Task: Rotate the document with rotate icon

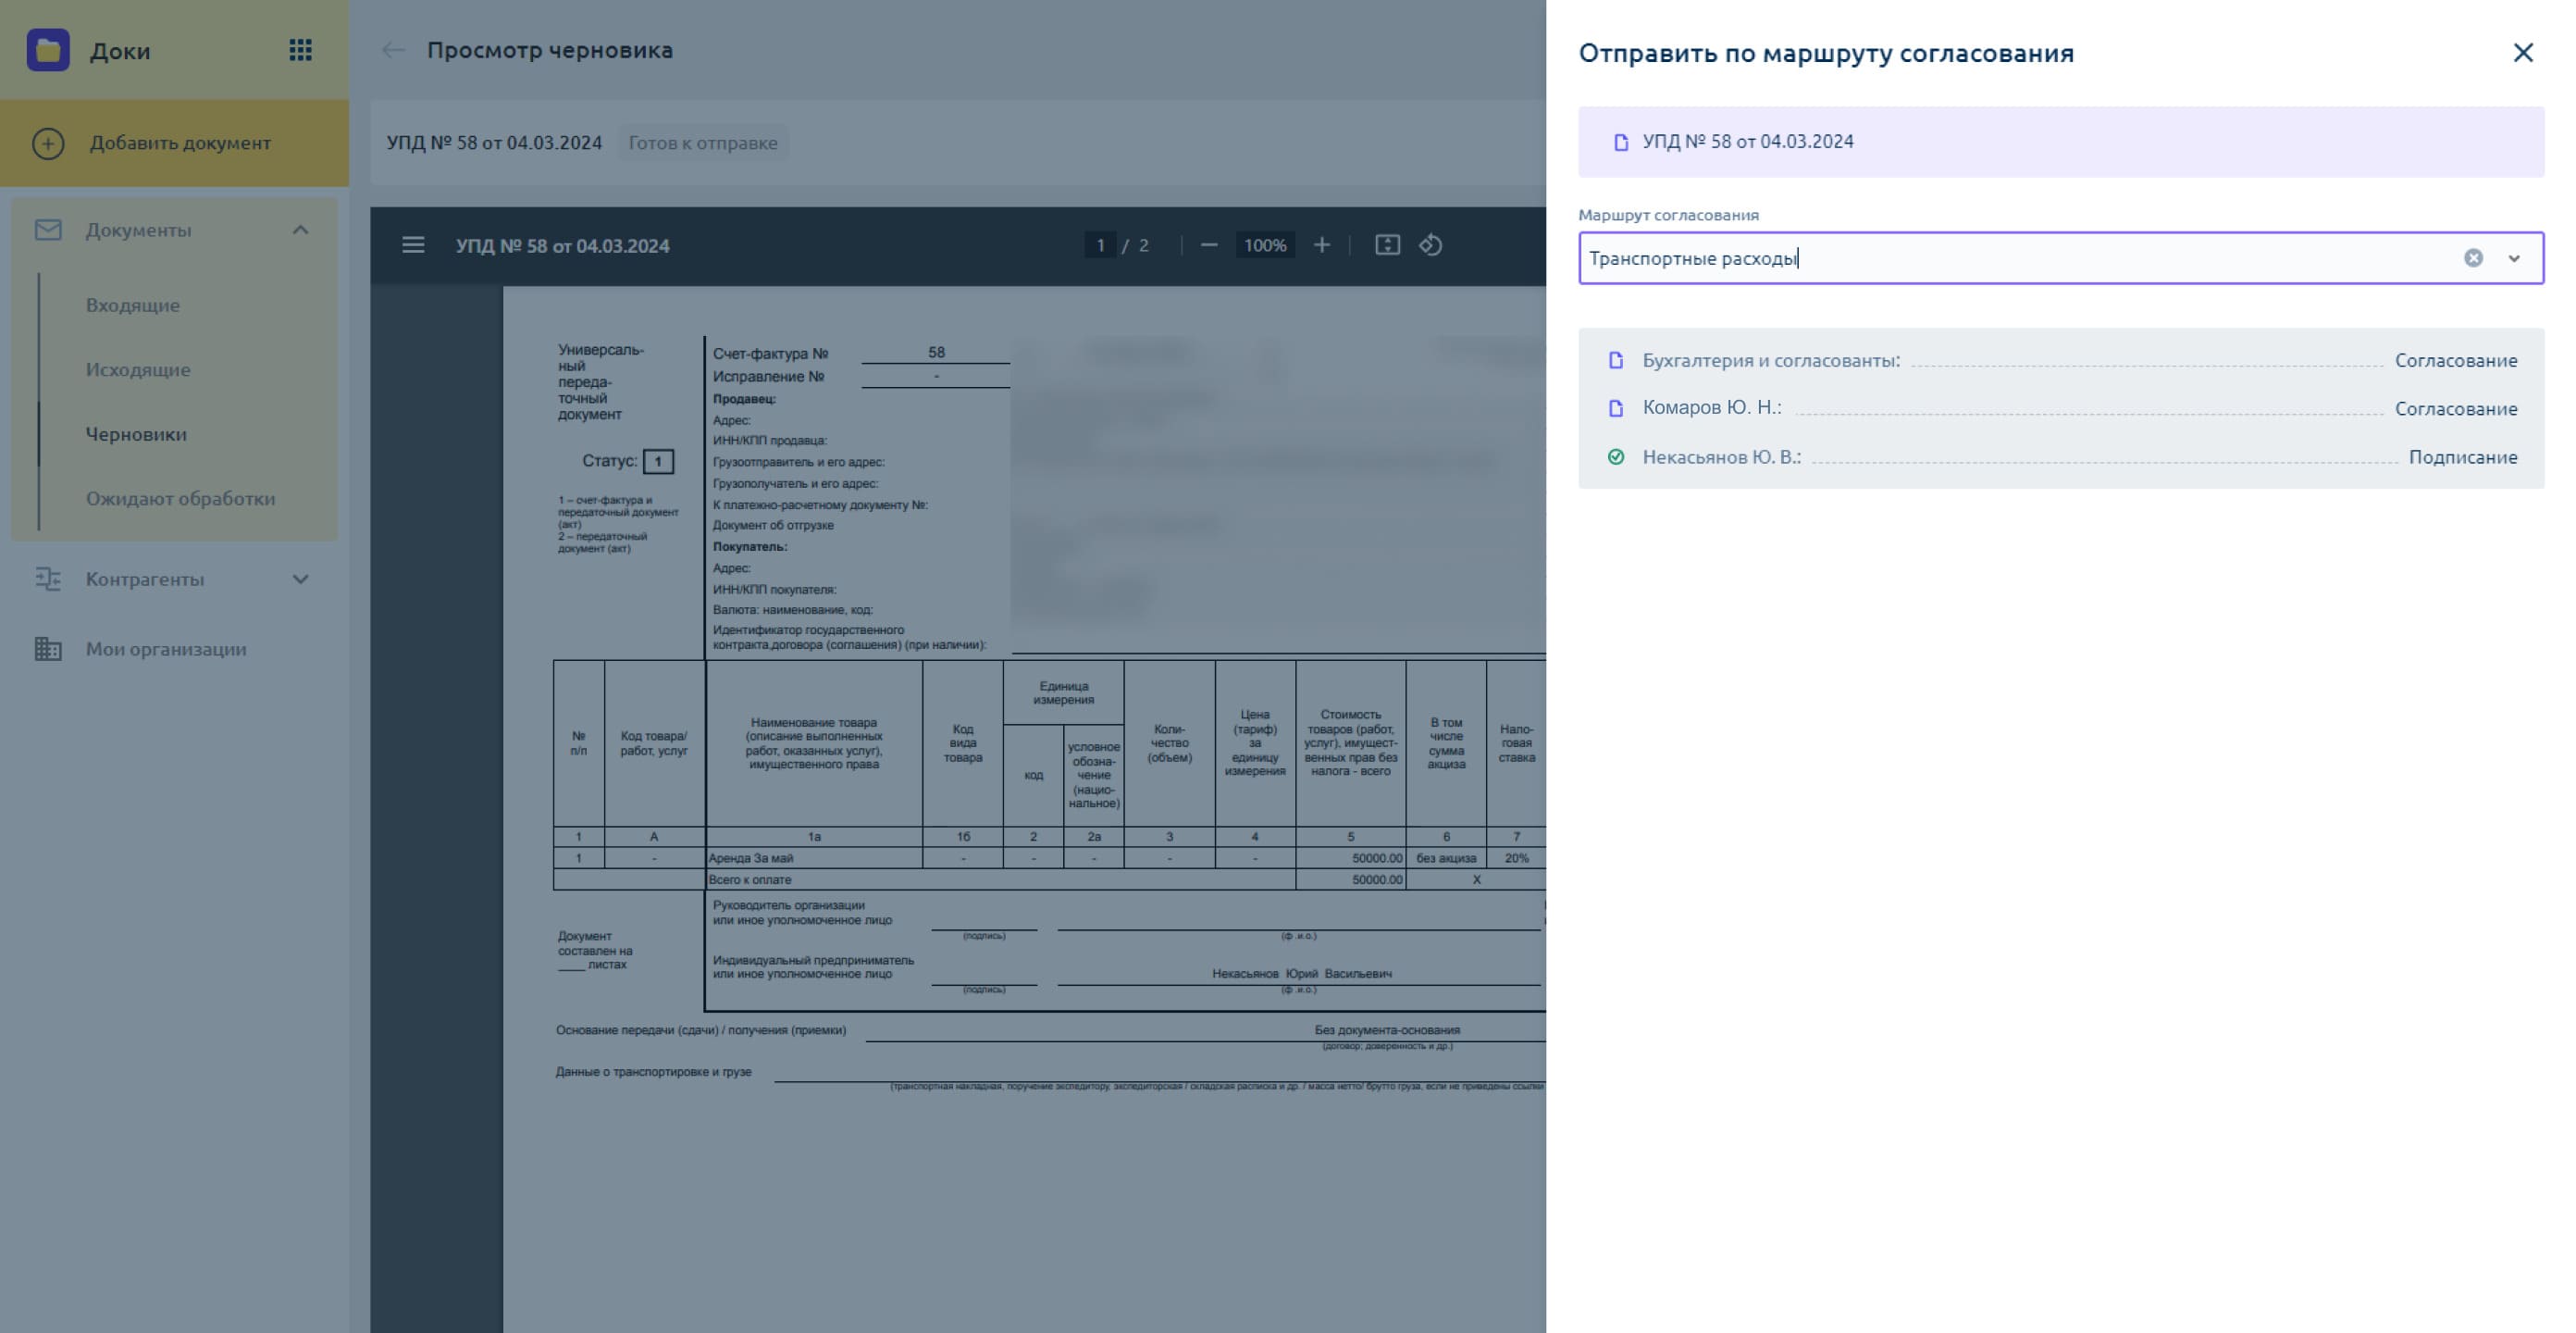Action: coord(1431,245)
